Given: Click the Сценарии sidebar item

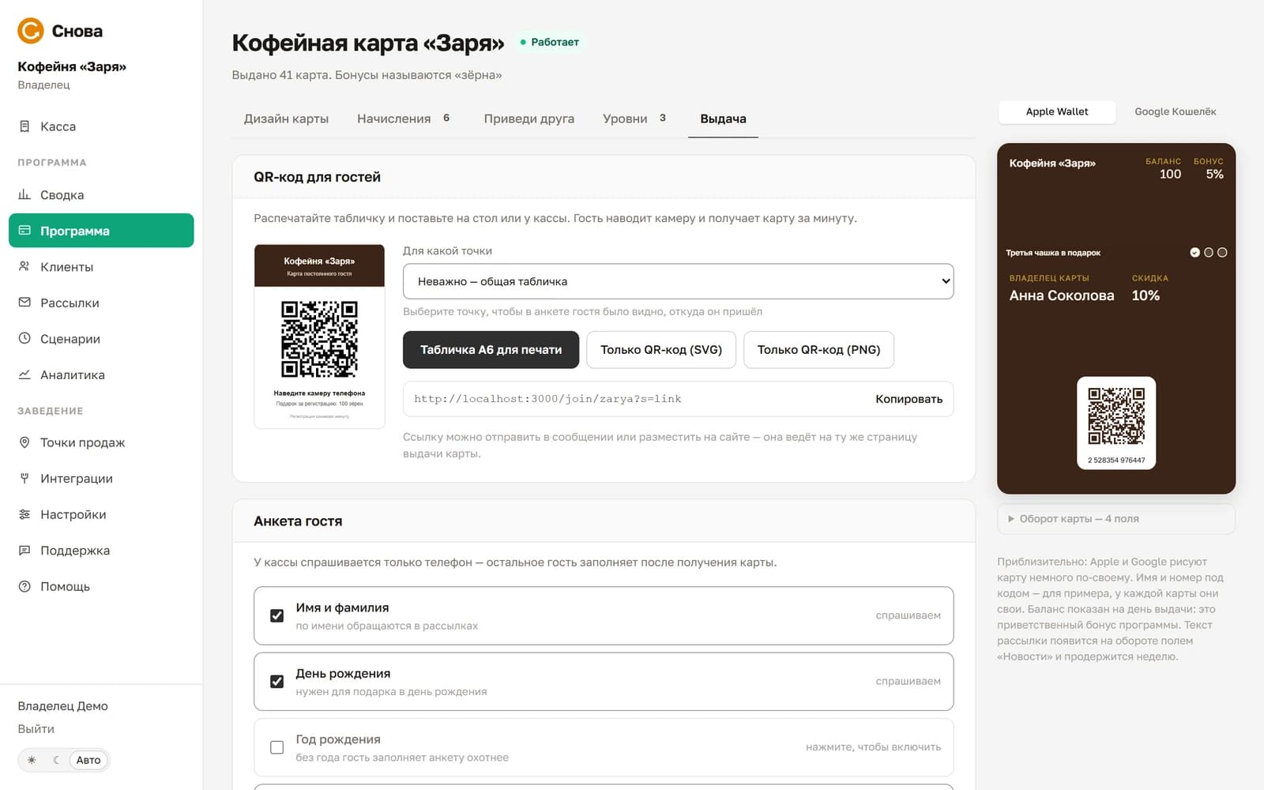Looking at the screenshot, I should click(101, 339).
